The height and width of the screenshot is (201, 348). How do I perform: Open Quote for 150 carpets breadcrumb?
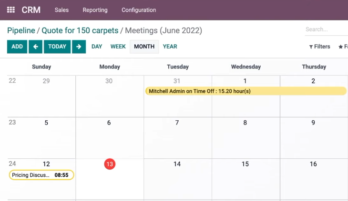(80, 30)
